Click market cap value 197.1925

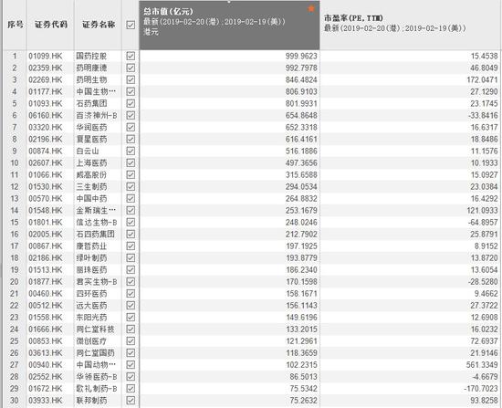[x=301, y=246]
